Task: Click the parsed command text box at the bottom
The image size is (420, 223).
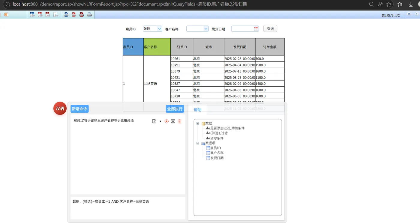Action: (x=128, y=208)
